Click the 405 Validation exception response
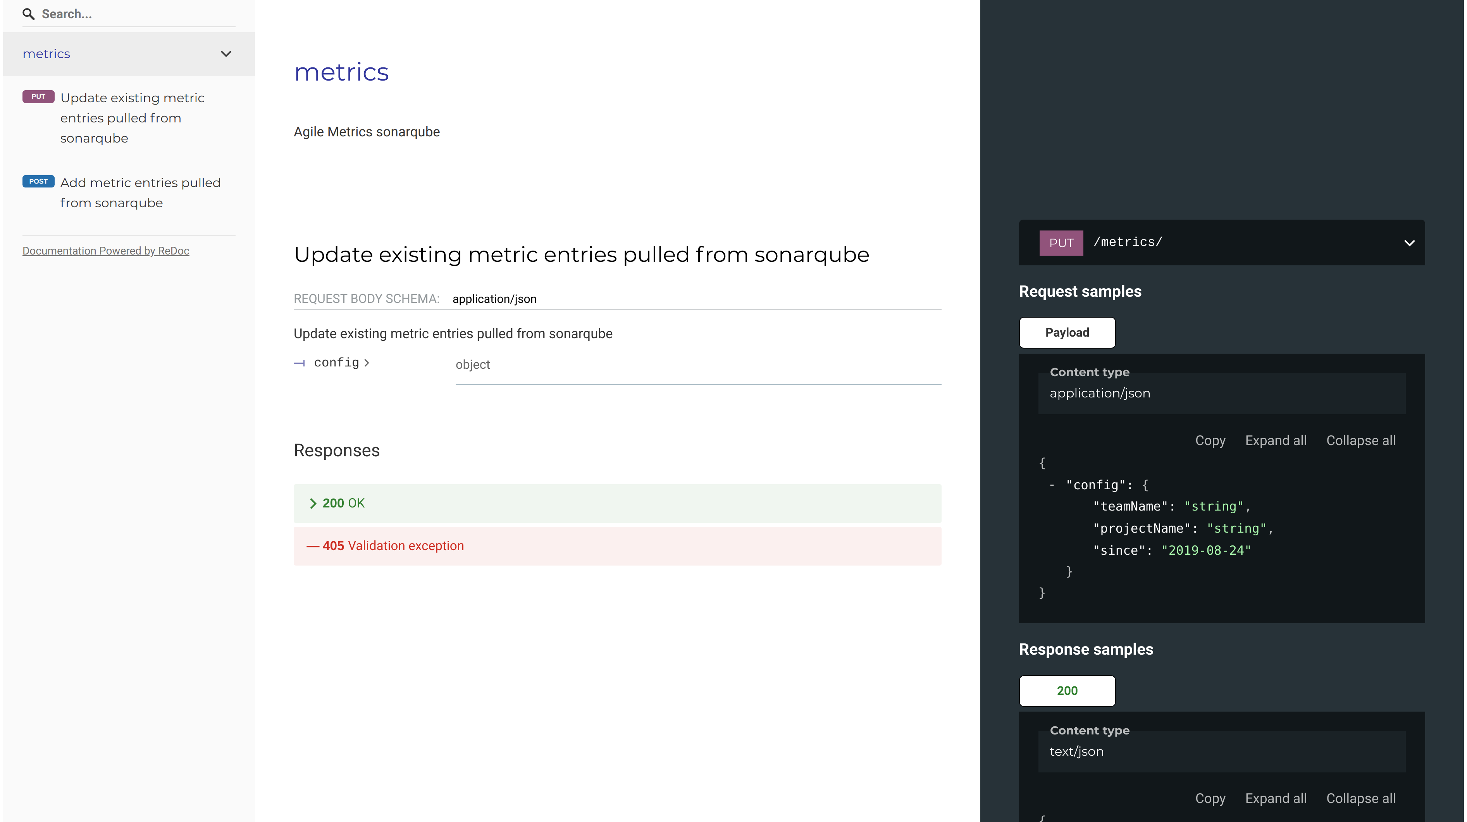Screen dimensions: 1467x822 coord(393,546)
